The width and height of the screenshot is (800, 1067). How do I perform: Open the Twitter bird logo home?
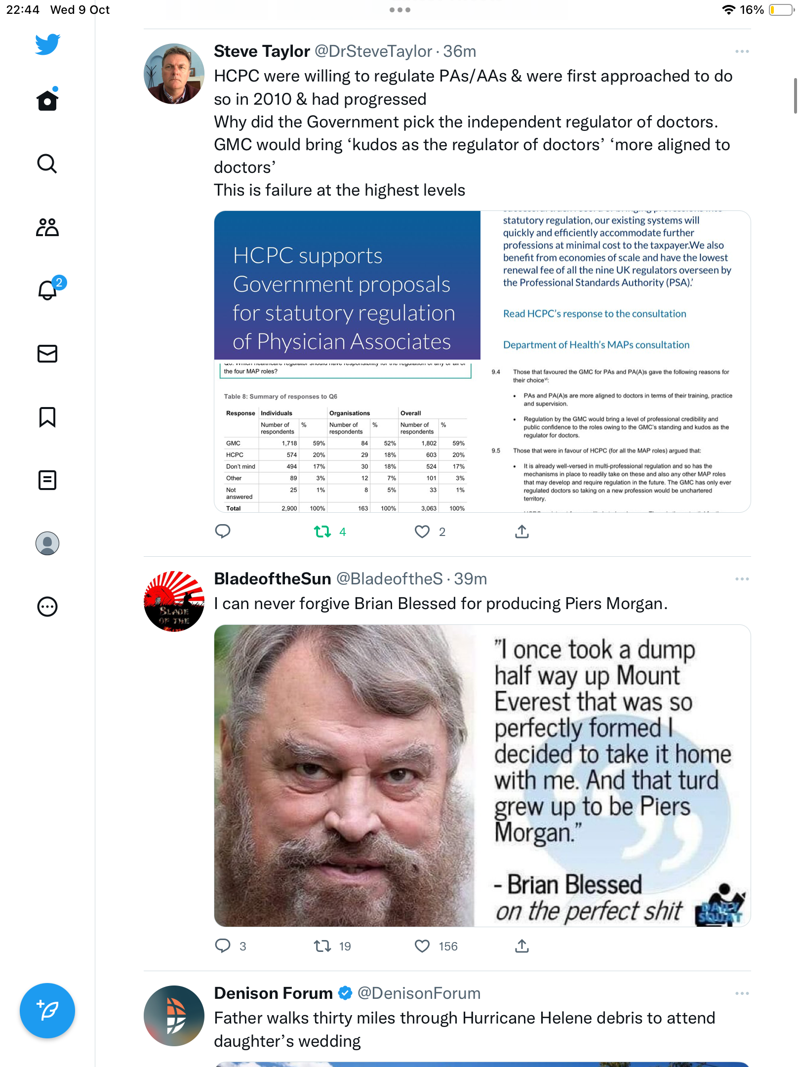pos(47,44)
